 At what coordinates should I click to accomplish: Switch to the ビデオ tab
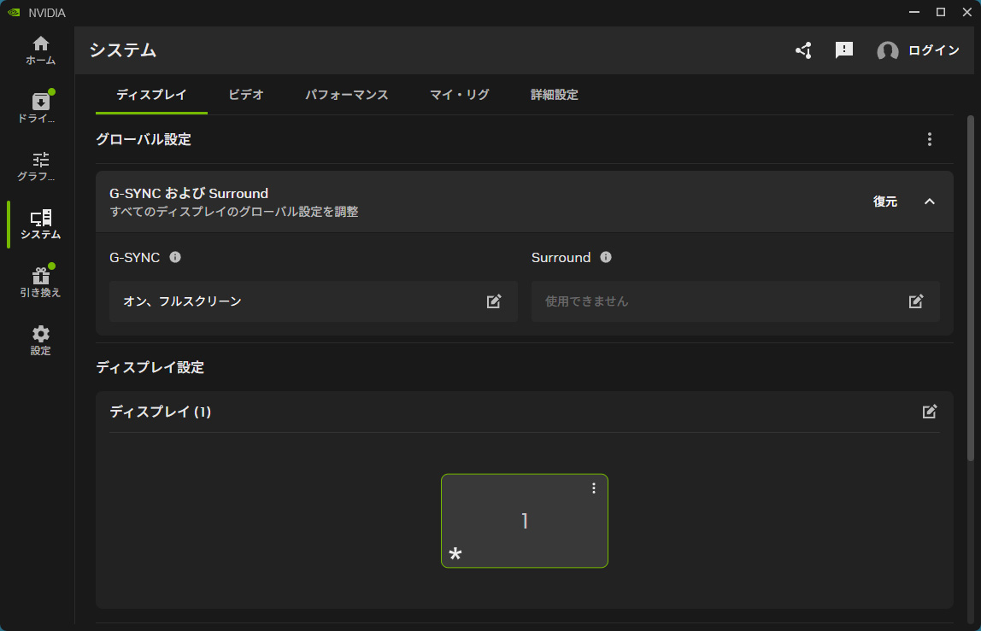(246, 95)
